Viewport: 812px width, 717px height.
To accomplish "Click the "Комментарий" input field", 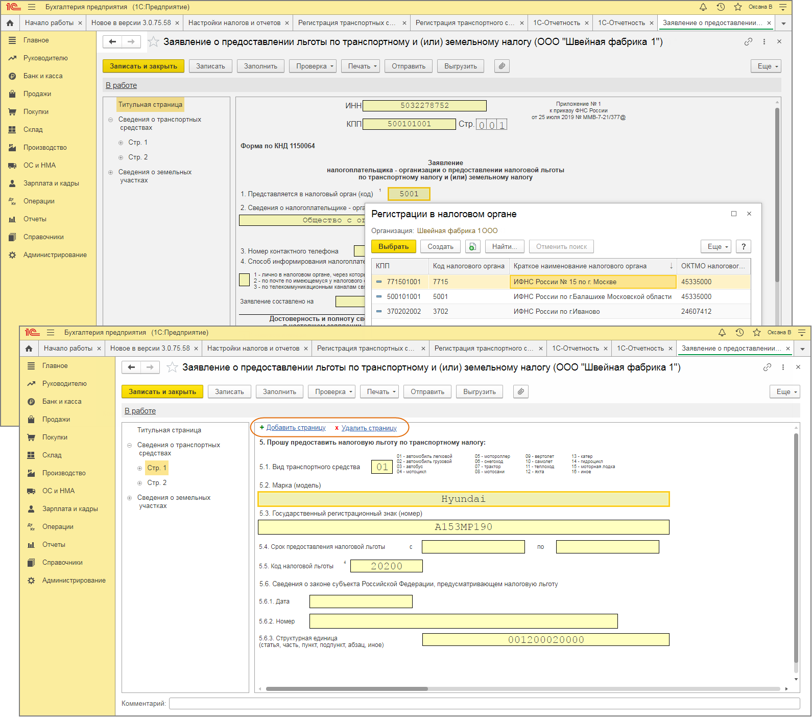I will click(x=484, y=704).
